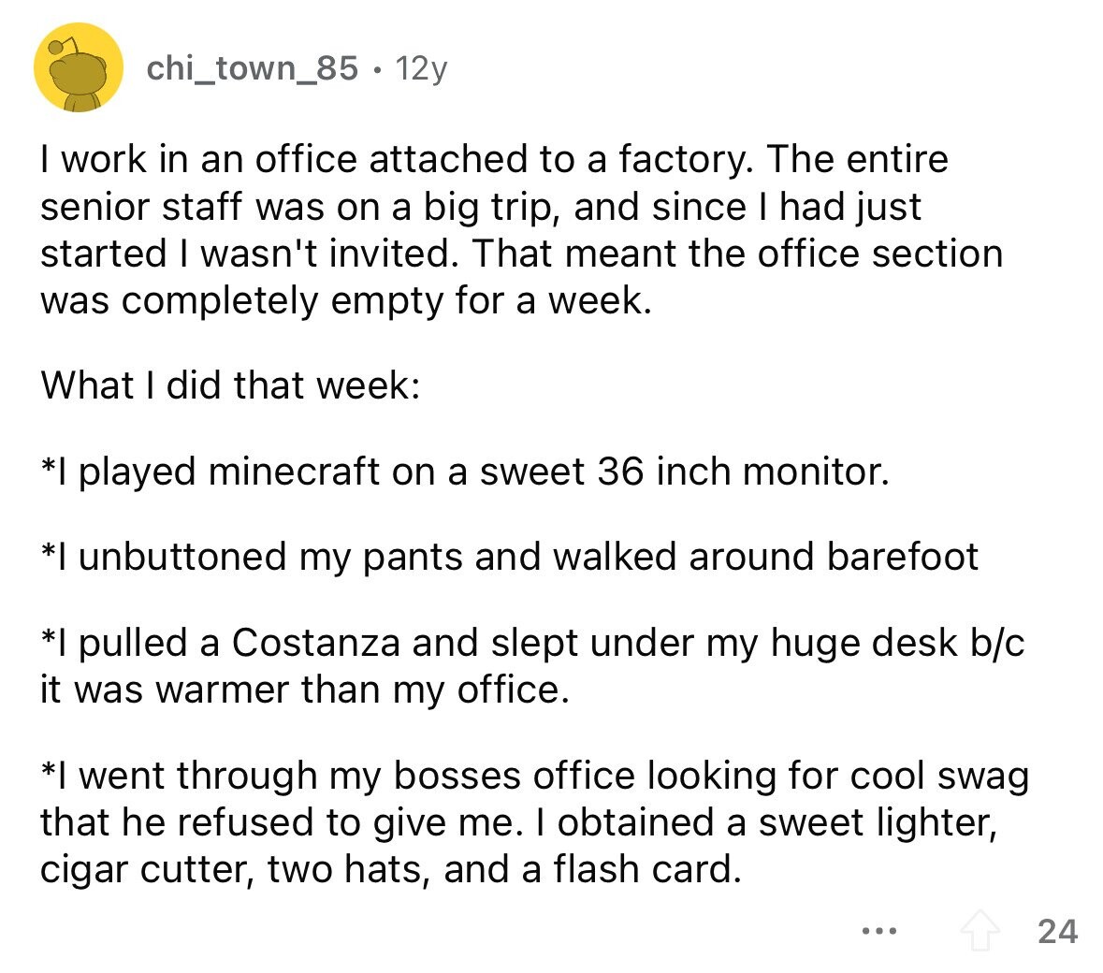The image size is (1103, 973).
Task: Click the words 'senior staff' in the first paragraph
Action: 140,207
